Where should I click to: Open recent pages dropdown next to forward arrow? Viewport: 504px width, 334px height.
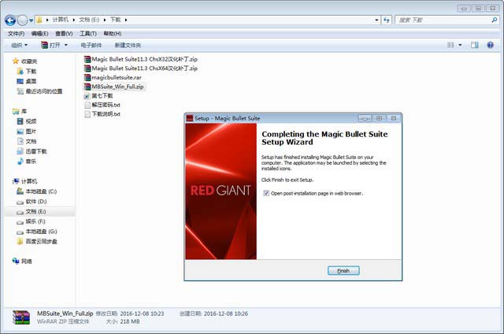[x=31, y=20]
